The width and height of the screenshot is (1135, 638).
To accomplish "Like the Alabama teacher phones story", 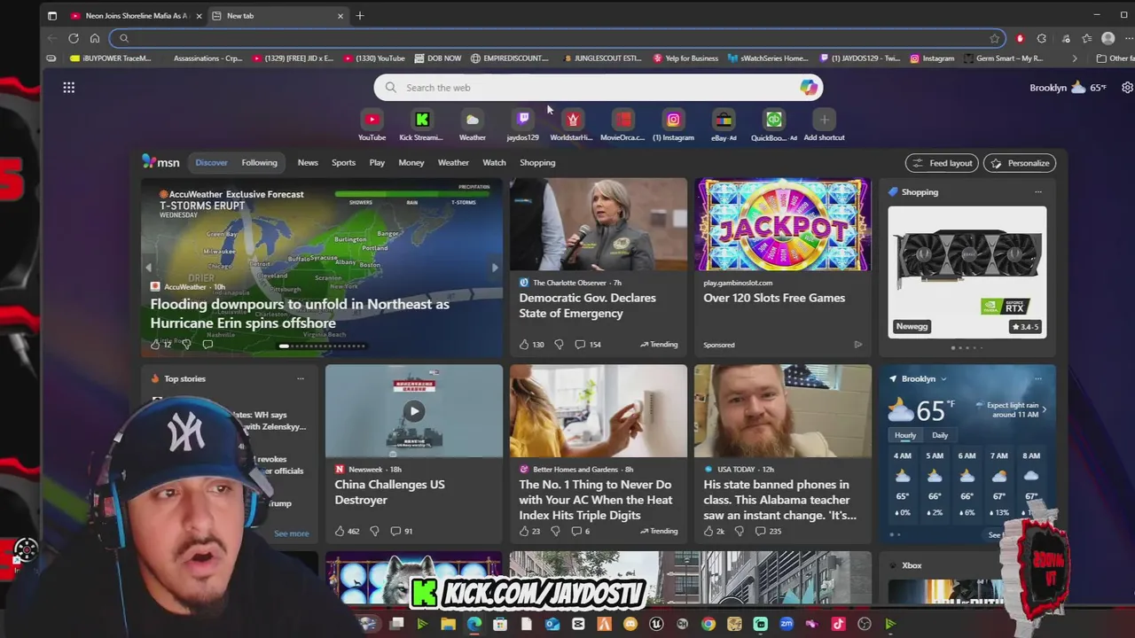I will (708, 531).
